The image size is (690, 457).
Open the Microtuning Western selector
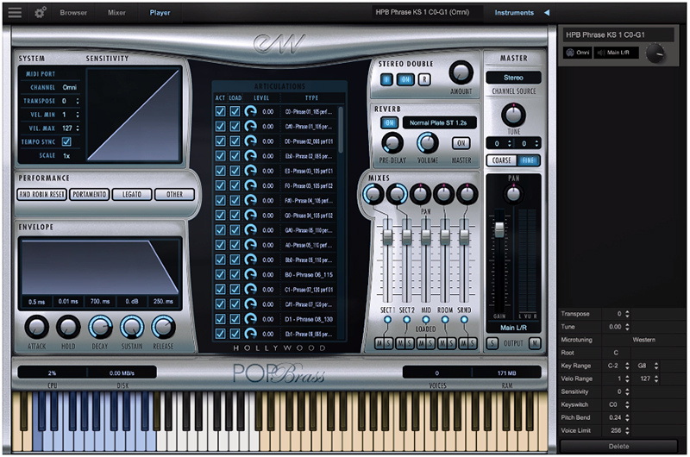tap(643, 340)
